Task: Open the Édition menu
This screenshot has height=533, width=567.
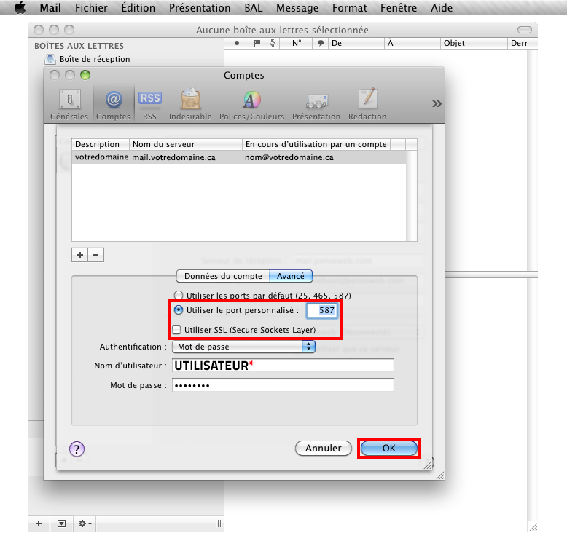Action: (138, 7)
